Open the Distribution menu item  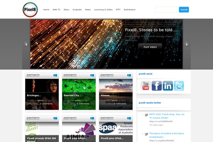tap(130, 10)
